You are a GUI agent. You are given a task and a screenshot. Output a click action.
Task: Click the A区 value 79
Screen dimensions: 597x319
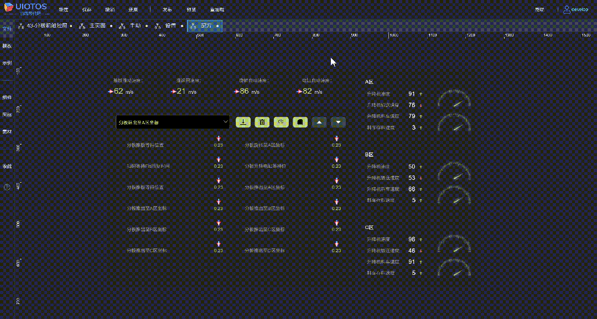[412, 116]
